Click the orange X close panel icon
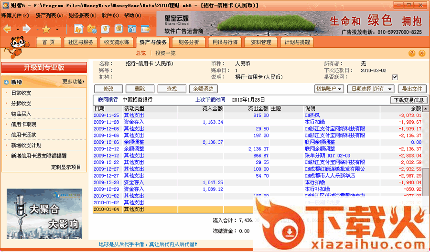This screenshot has width=430, height=252. click(x=422, y=53)
